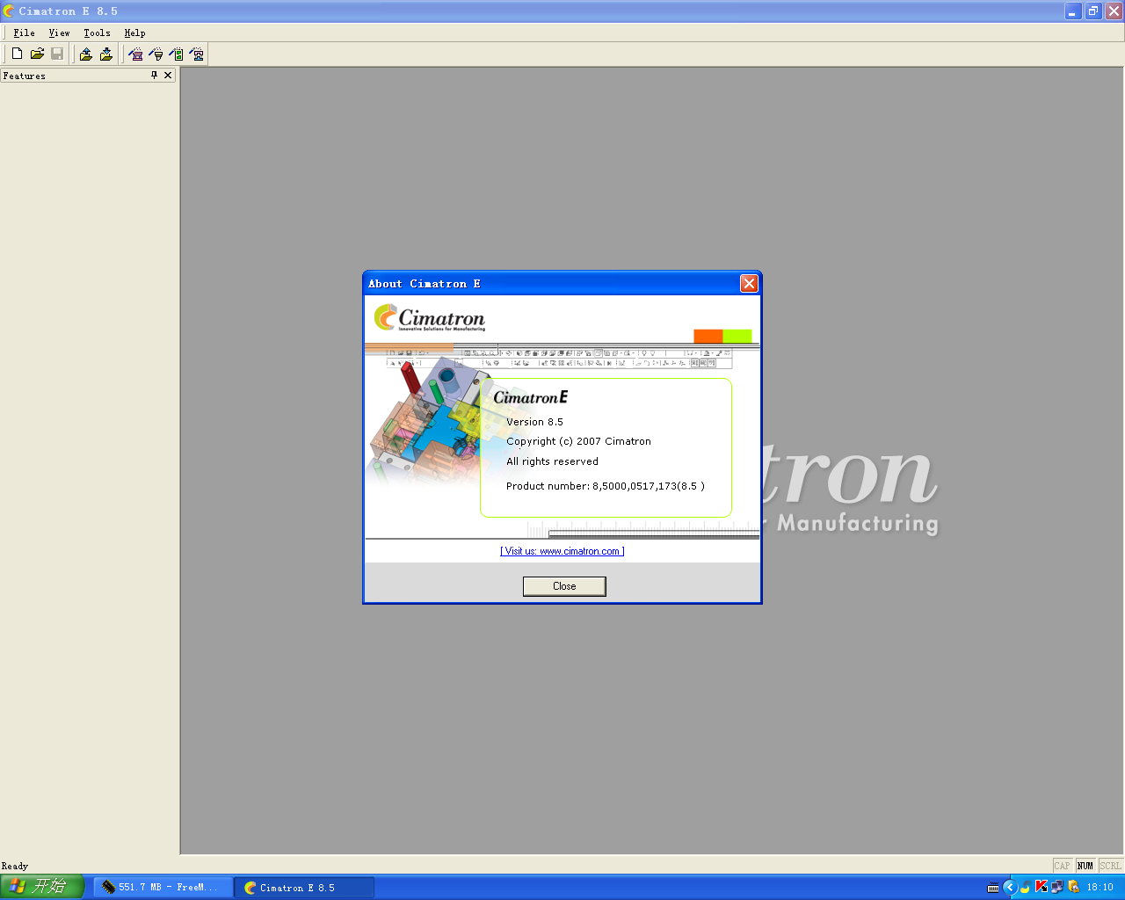The height and width of the screenshot is (900, 1125).
Task: Restore down the Cimatron E 8.5 window
Action: (x=1093, y=11)
